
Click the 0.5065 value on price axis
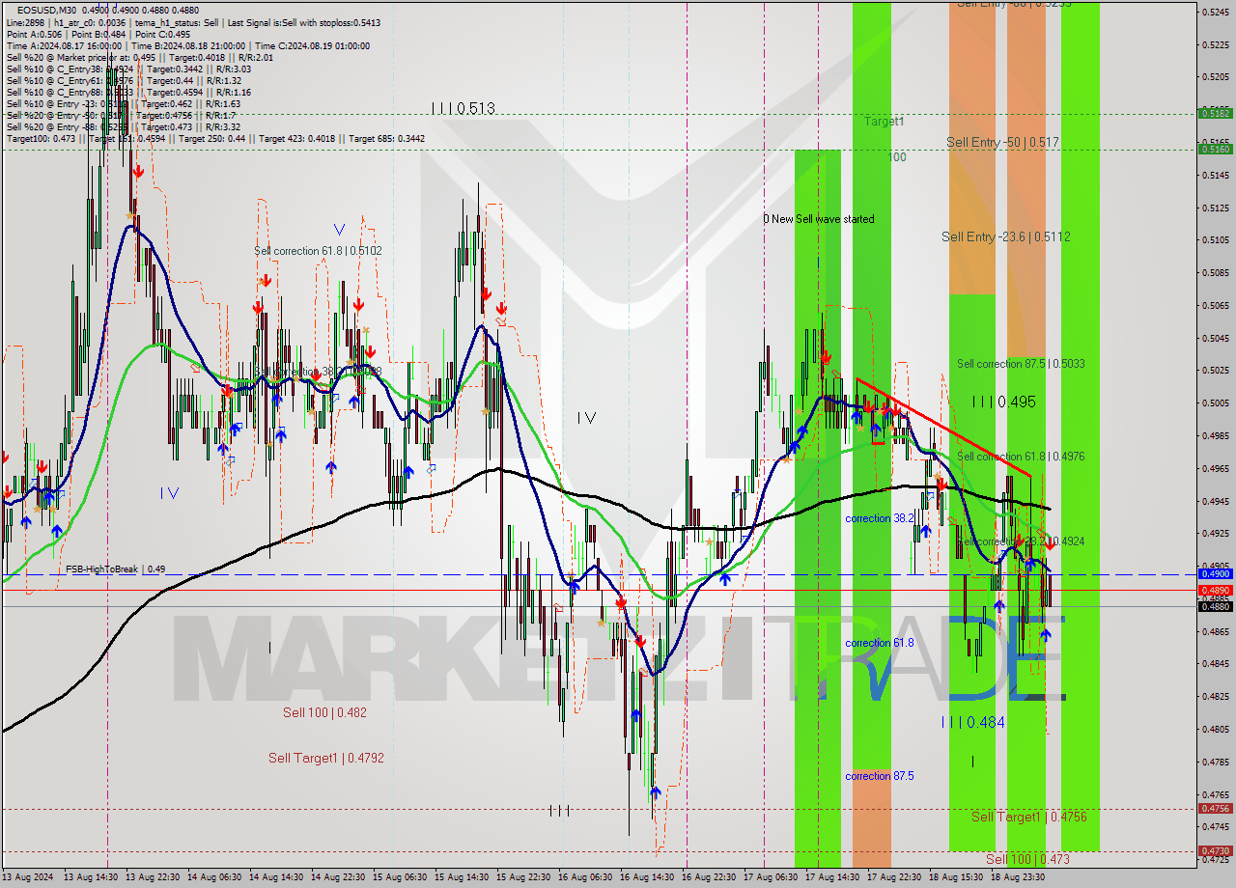(1216, 305)
